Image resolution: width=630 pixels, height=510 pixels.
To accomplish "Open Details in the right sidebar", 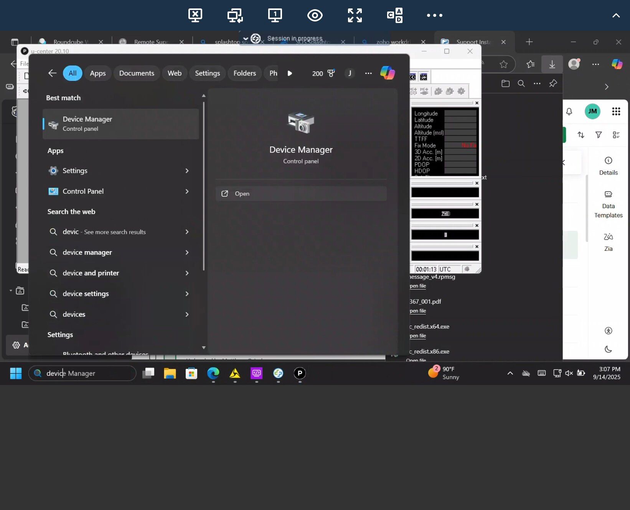I will pos(609,166).
